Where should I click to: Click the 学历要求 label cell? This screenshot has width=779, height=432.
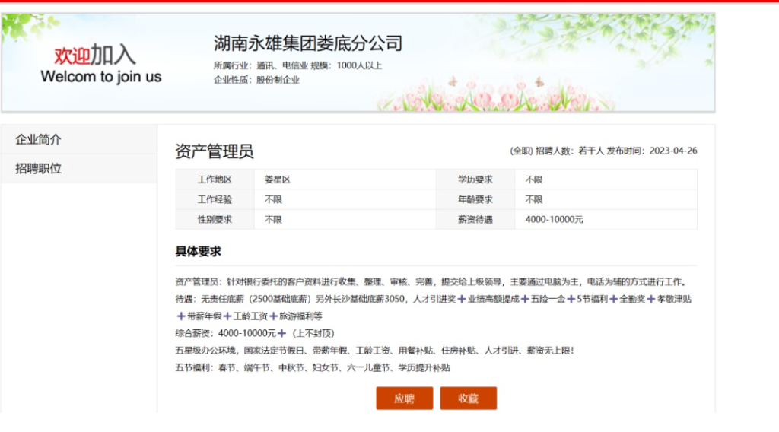pos(475,179)
